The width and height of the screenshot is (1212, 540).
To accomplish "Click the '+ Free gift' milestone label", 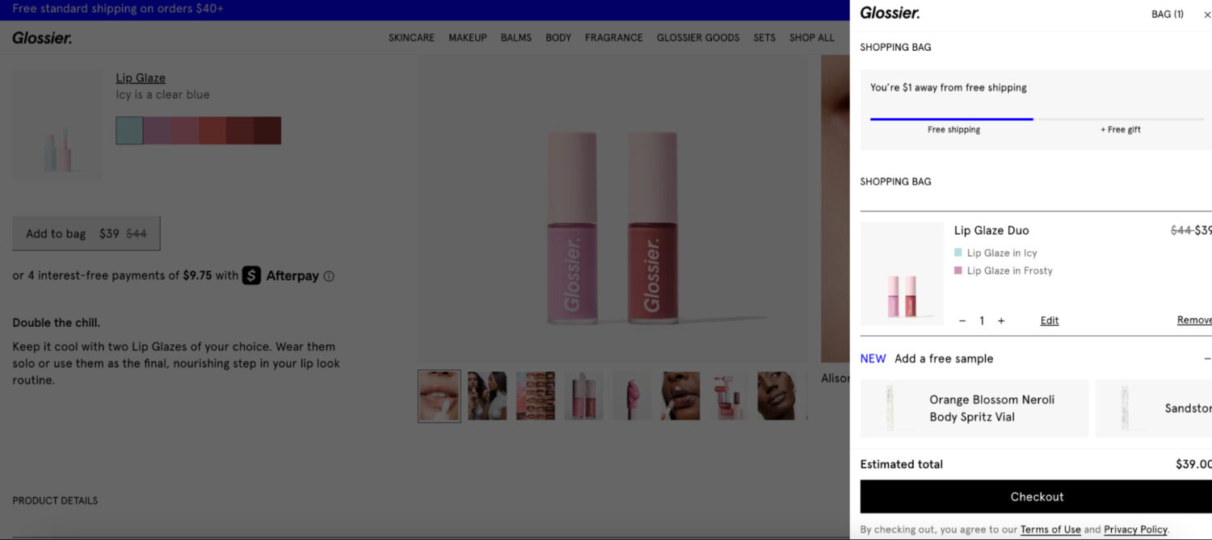I will click(x=1121, y=129).
